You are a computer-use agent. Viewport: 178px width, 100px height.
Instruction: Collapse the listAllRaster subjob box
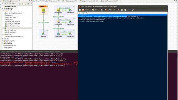tap(74, 18)
